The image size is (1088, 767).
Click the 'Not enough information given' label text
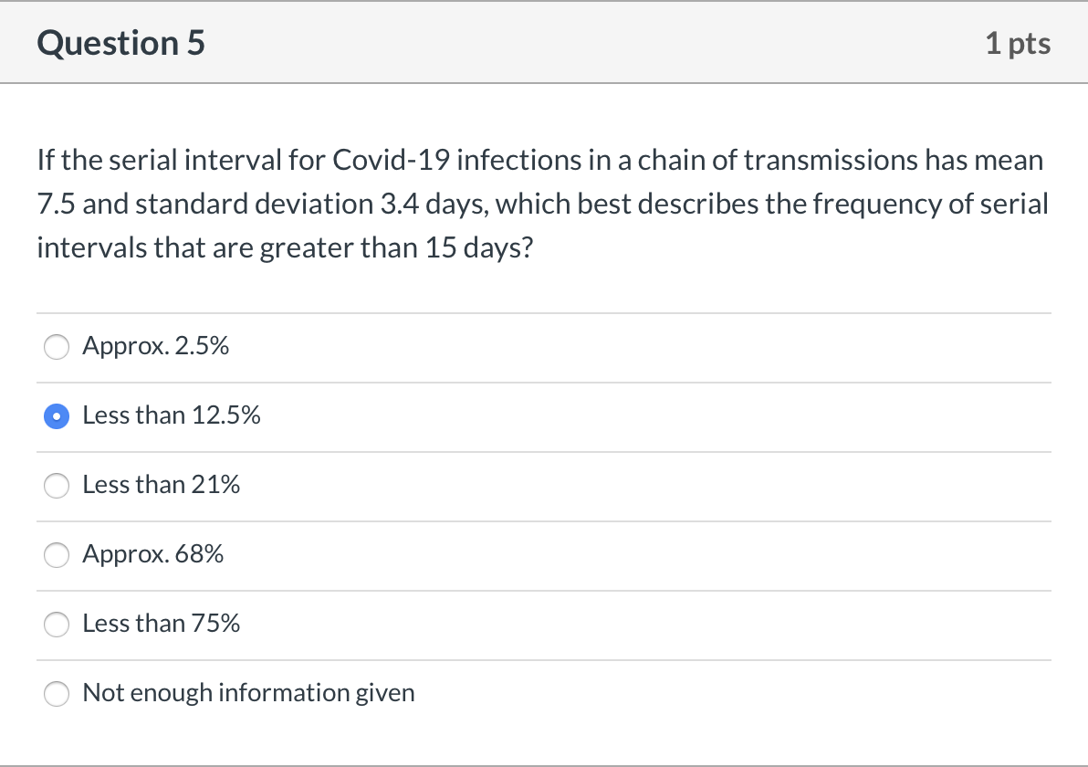(x=248, y=693)
